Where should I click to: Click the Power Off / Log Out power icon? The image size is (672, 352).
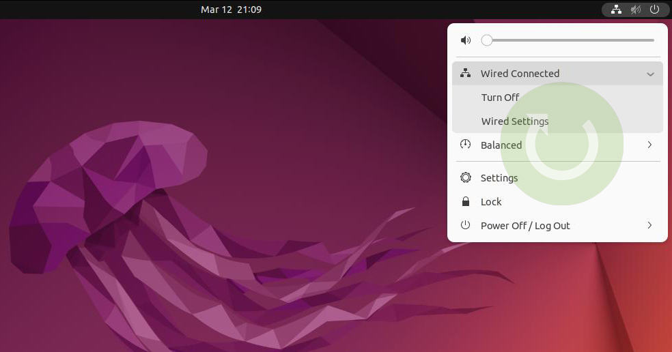tap(466, 225)
